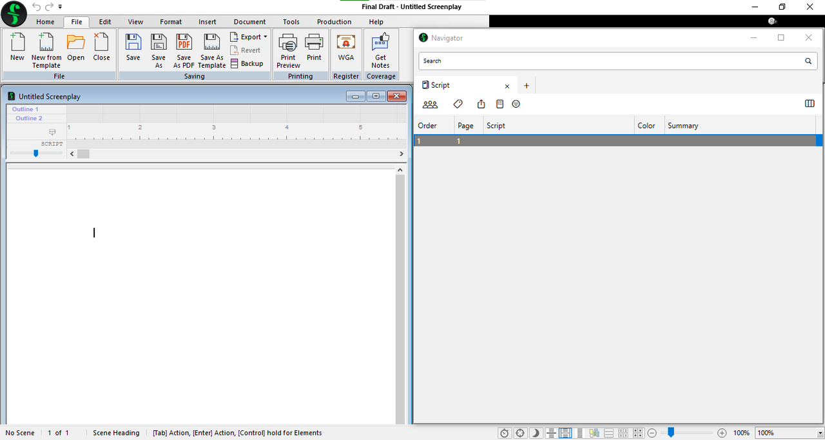The width and height of the screenshot is (825, 440).
Task: Save the screenplay with the Save icon
Action: [133, 43]
